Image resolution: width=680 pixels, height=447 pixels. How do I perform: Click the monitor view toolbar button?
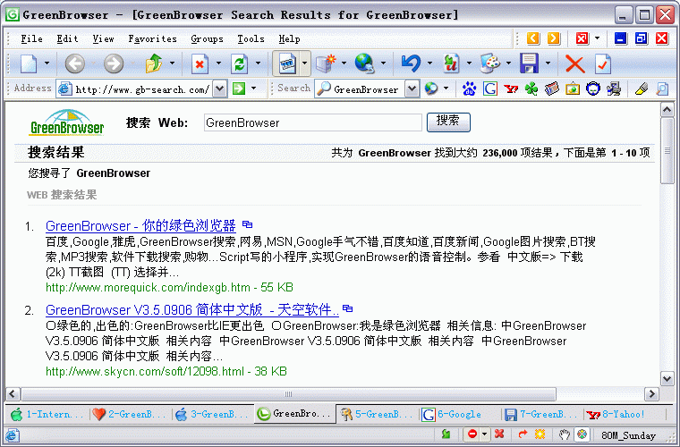point(286,64)
